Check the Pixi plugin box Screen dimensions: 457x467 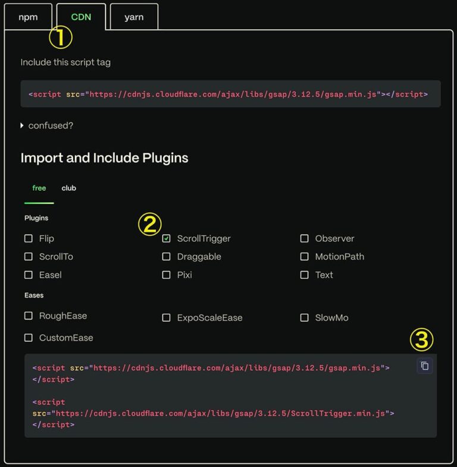pos(167,275)
